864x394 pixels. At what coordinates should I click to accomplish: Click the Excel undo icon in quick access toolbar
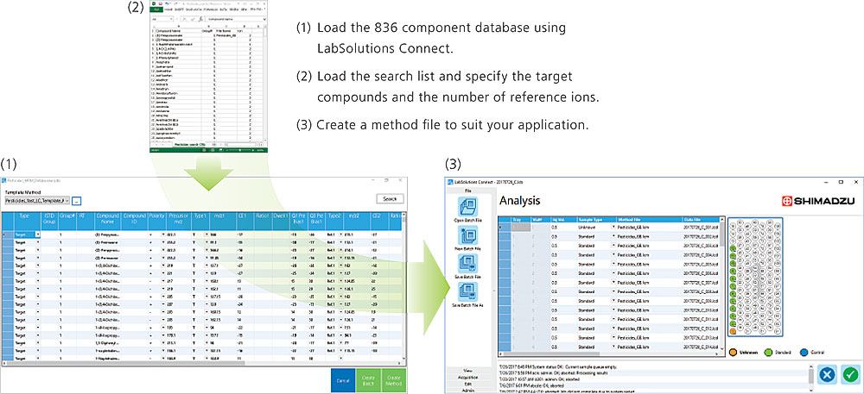coord(167,3)
